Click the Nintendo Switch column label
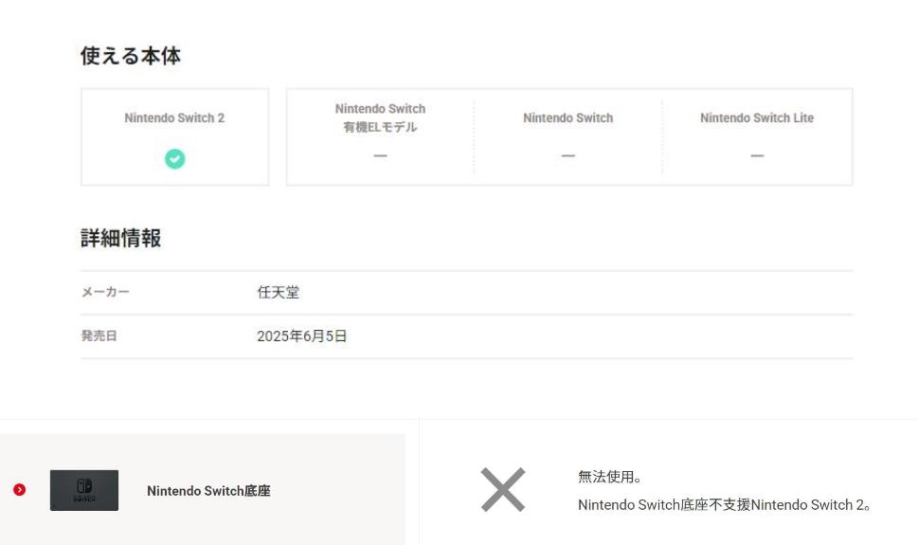 (567, 118)
